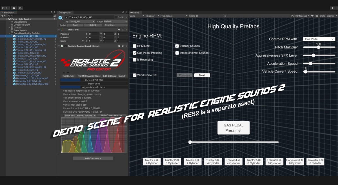Collapse the Farm High Quality Prefabs tree

coord(9,33)
